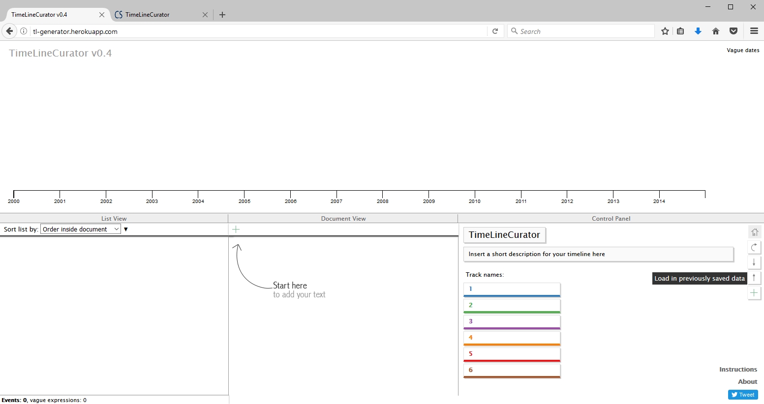Open the browser downloads arrow icon
The height and width of the screenshot is (404, 764).
pos(698,31)
